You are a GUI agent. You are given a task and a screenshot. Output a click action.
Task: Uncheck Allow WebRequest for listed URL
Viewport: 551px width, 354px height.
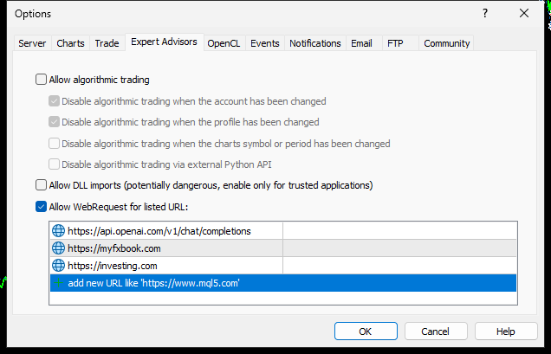41,207
